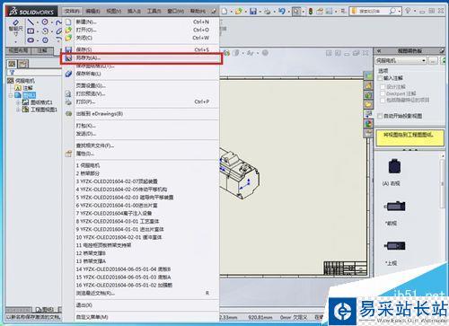449x326 pixels.
Task: Click the pin icon on View Palette header
Action: [x=442, y=51]
